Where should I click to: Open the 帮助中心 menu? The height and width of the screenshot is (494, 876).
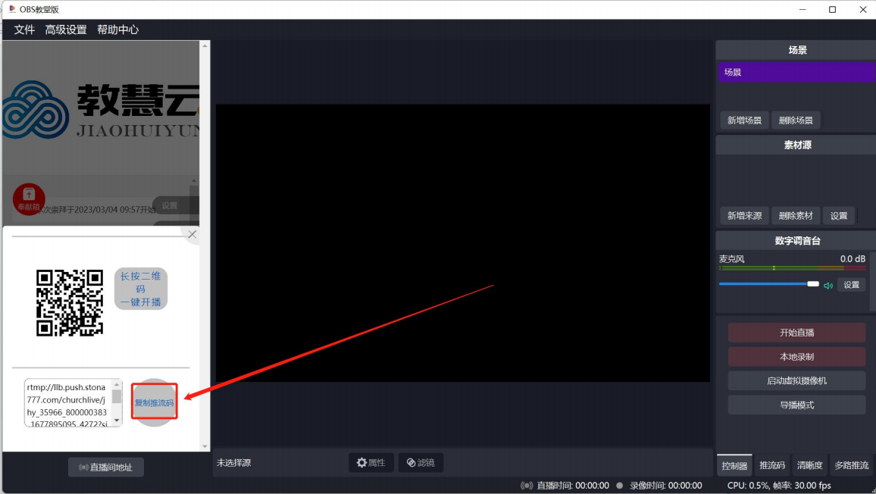click(117, 29)
